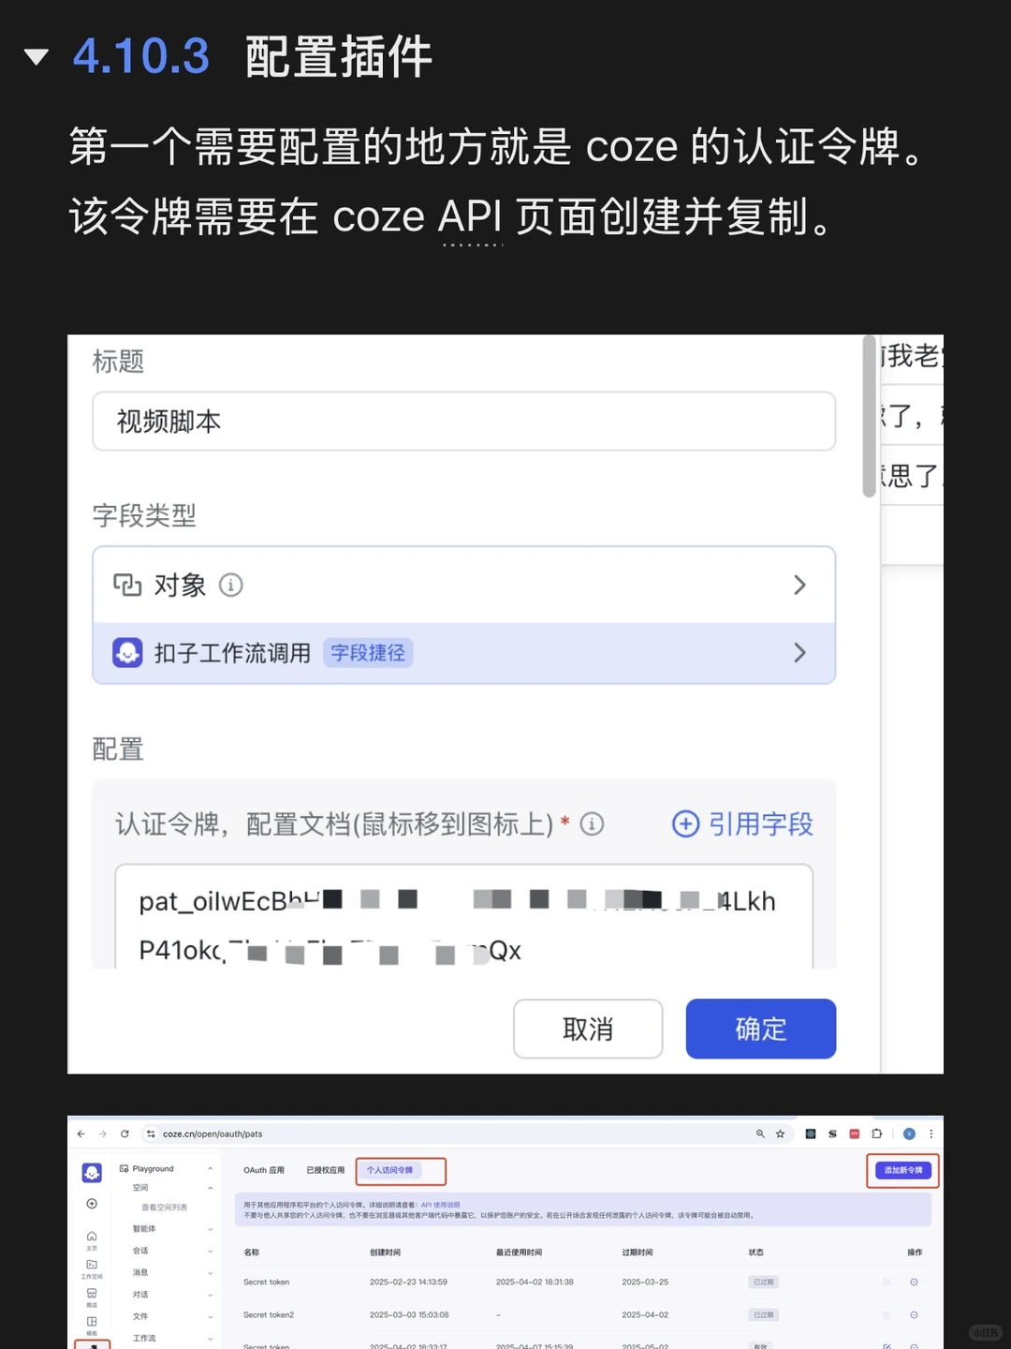Click the edit pencil icon for Secret token2
Viewport: 1011px width, 1349px height.
click(x=886, y=1314)
